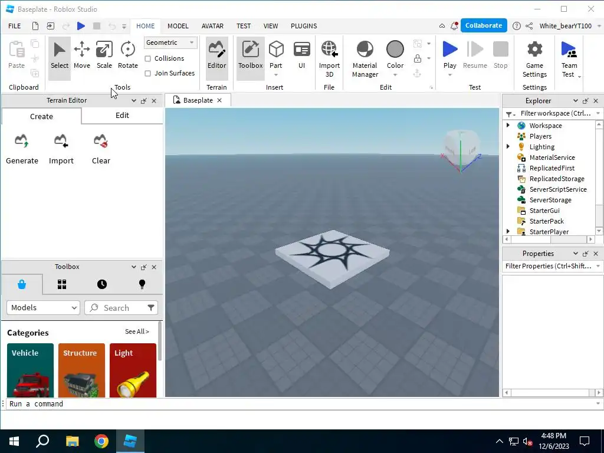Open the Color dropdown arrow
This screenshot has width=604, height=453.
click(395, 75)
